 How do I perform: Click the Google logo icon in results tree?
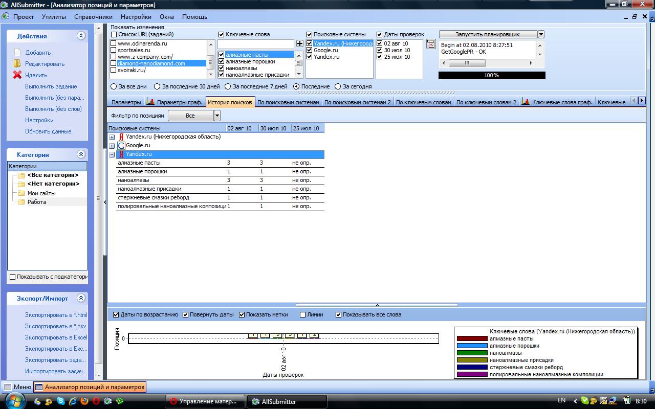click(121, 146)
